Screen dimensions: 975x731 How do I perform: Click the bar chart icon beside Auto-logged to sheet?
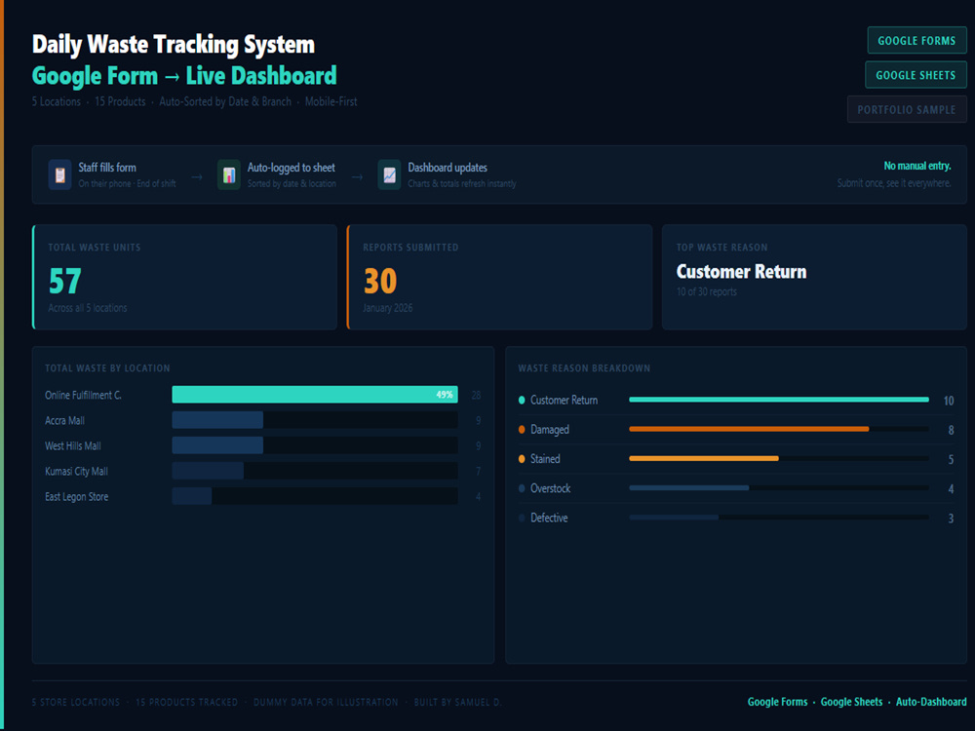tap(229, 175)
